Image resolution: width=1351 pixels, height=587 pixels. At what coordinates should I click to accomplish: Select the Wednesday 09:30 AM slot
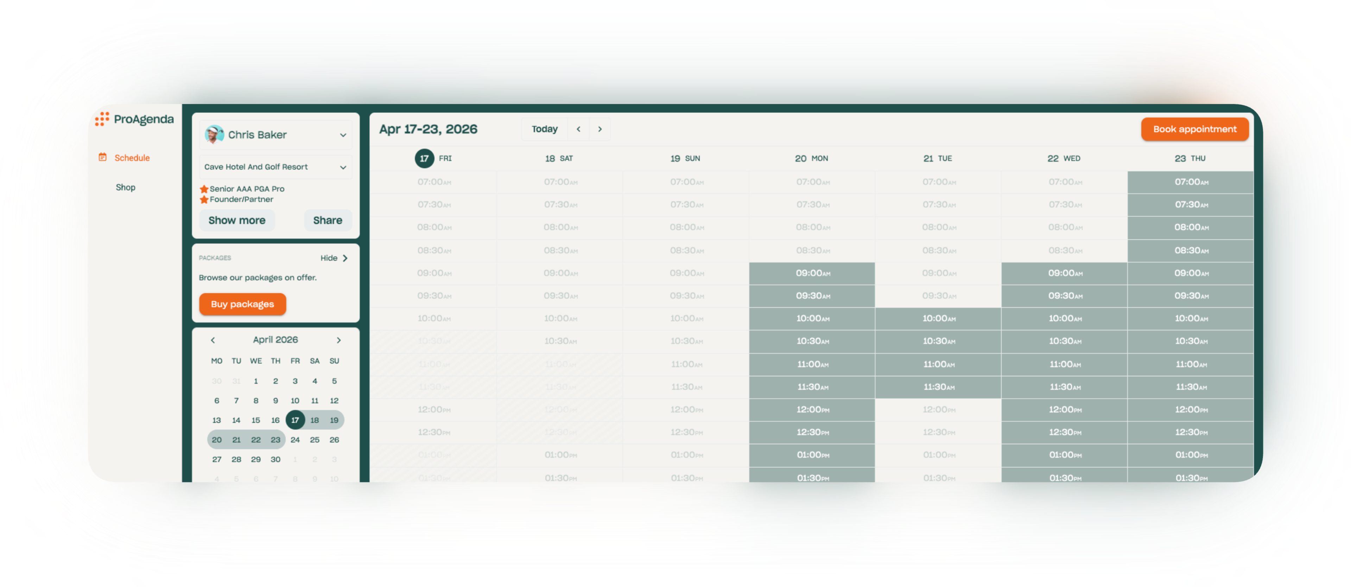pos(1064,296)
